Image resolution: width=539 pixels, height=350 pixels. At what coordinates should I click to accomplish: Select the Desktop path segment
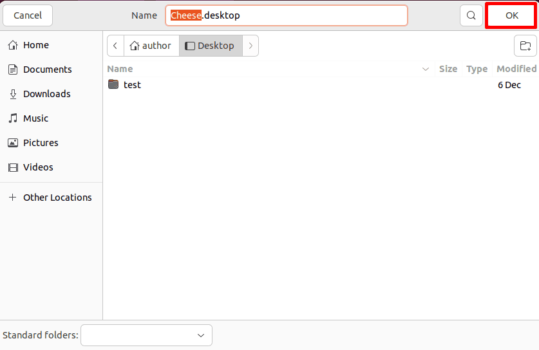click(x=211, y=46)
